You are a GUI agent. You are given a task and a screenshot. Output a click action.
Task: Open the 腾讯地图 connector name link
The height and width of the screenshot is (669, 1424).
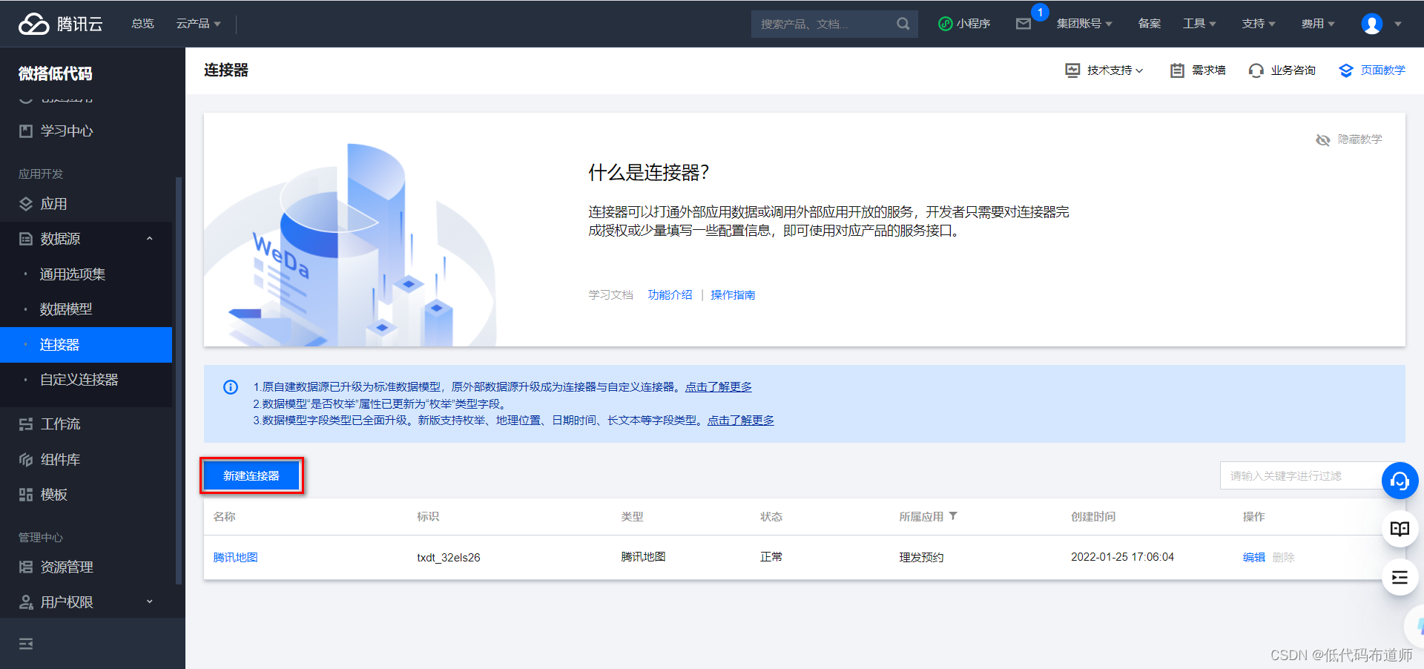pos(235,558)
